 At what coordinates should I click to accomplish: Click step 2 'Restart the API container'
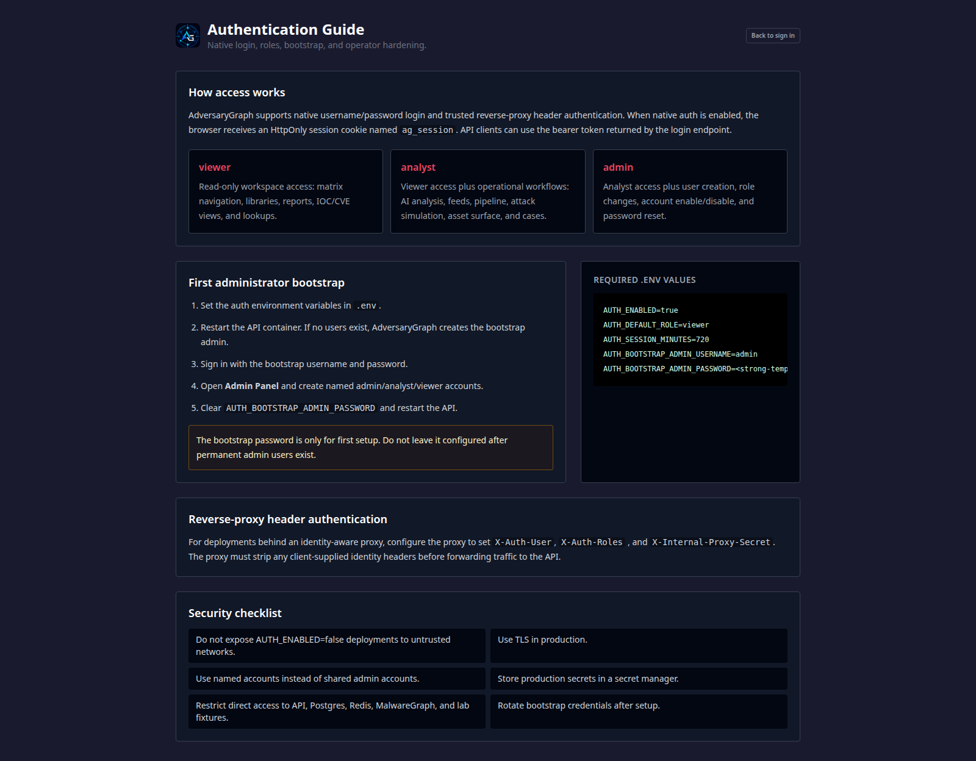tap(363, 335)
